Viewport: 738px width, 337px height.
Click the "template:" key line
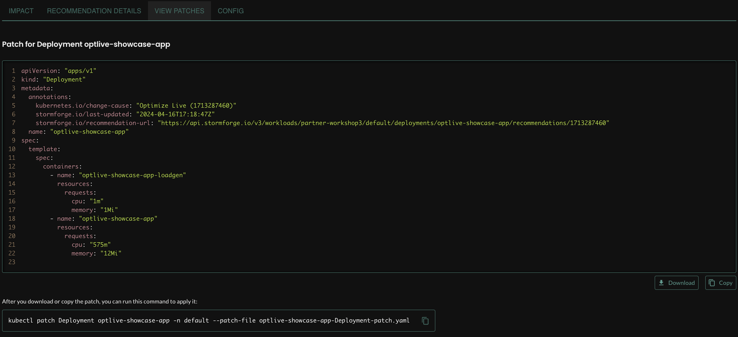(44, 149)
